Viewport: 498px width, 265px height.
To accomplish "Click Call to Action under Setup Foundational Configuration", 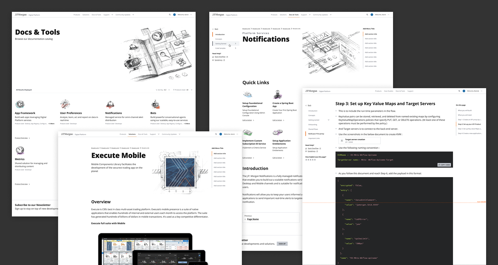I will coord(248,120).
